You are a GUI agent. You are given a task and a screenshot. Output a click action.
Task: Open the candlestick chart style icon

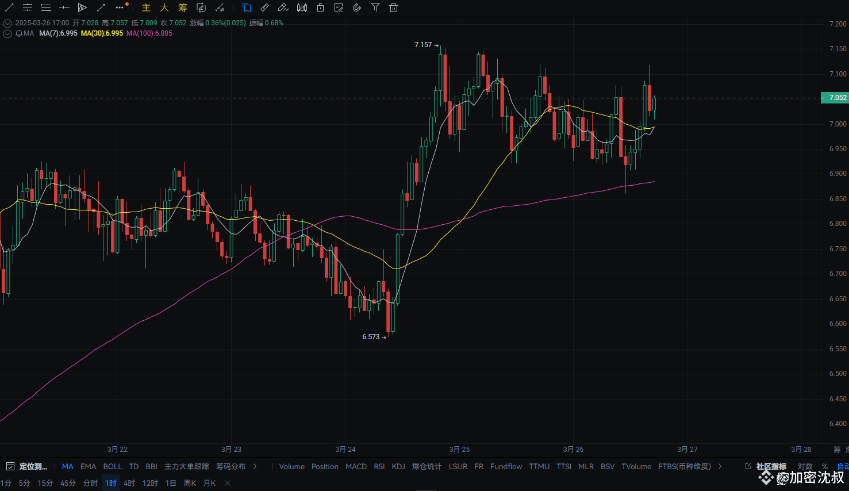tap(302, 7)
